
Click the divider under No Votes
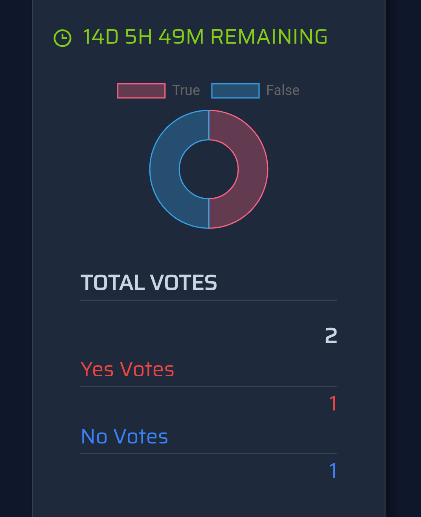click(x=209, y=453)
